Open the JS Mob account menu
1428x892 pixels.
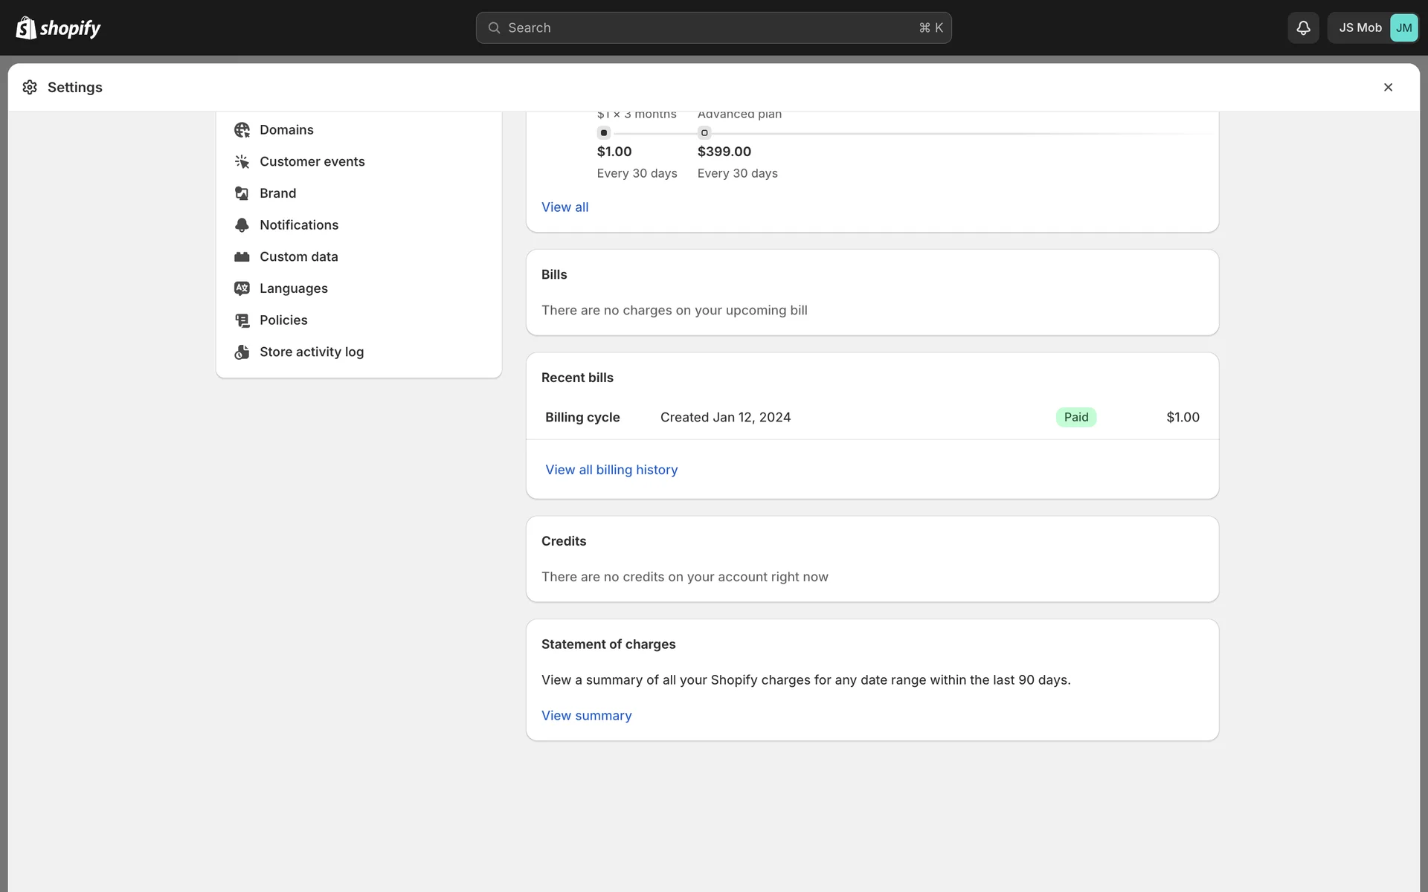[x=1372, y=28]
